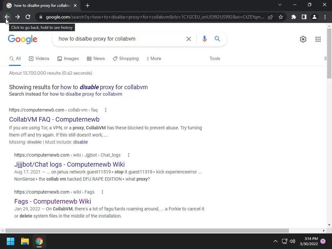Open the Computernewb Wiki result dated Jan 29, 2022

(x=53, y=201)
